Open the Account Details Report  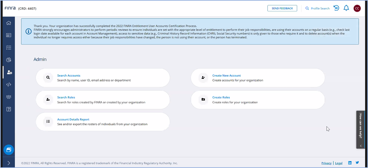tap(73, 119)
